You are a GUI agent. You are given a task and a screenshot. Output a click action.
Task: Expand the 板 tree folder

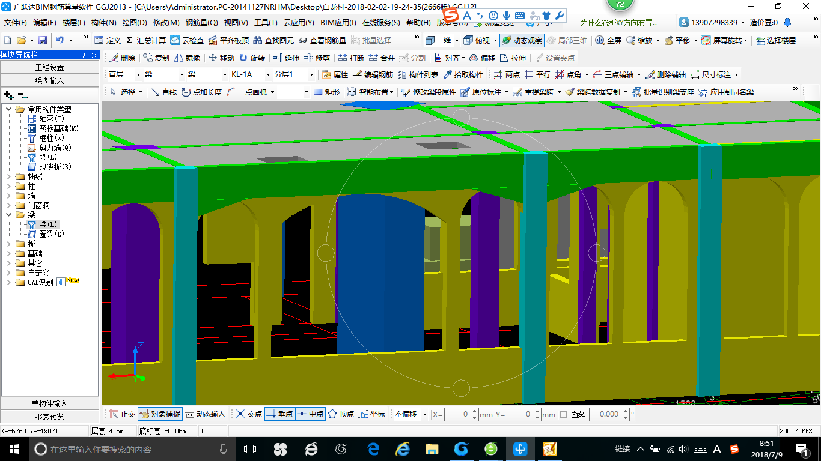[9, 244]
